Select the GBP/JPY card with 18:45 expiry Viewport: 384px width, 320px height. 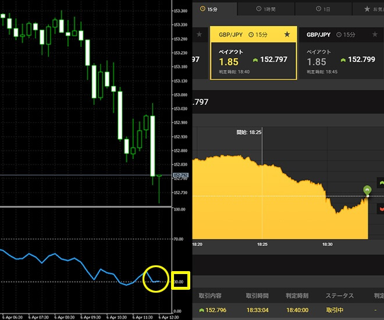tap(342, 53)
